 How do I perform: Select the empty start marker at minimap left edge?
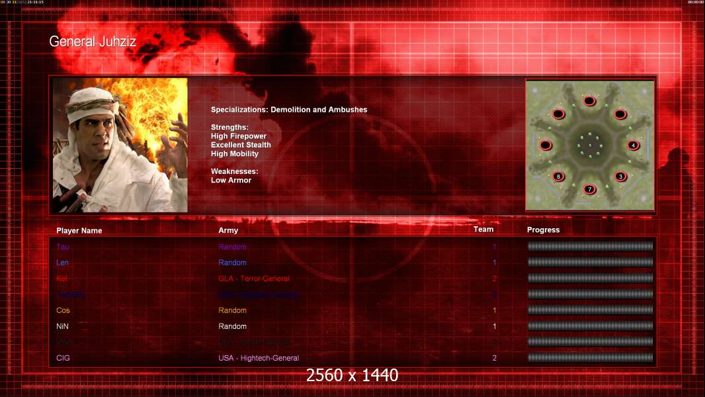pyautogui.click(x=546, y=145)
